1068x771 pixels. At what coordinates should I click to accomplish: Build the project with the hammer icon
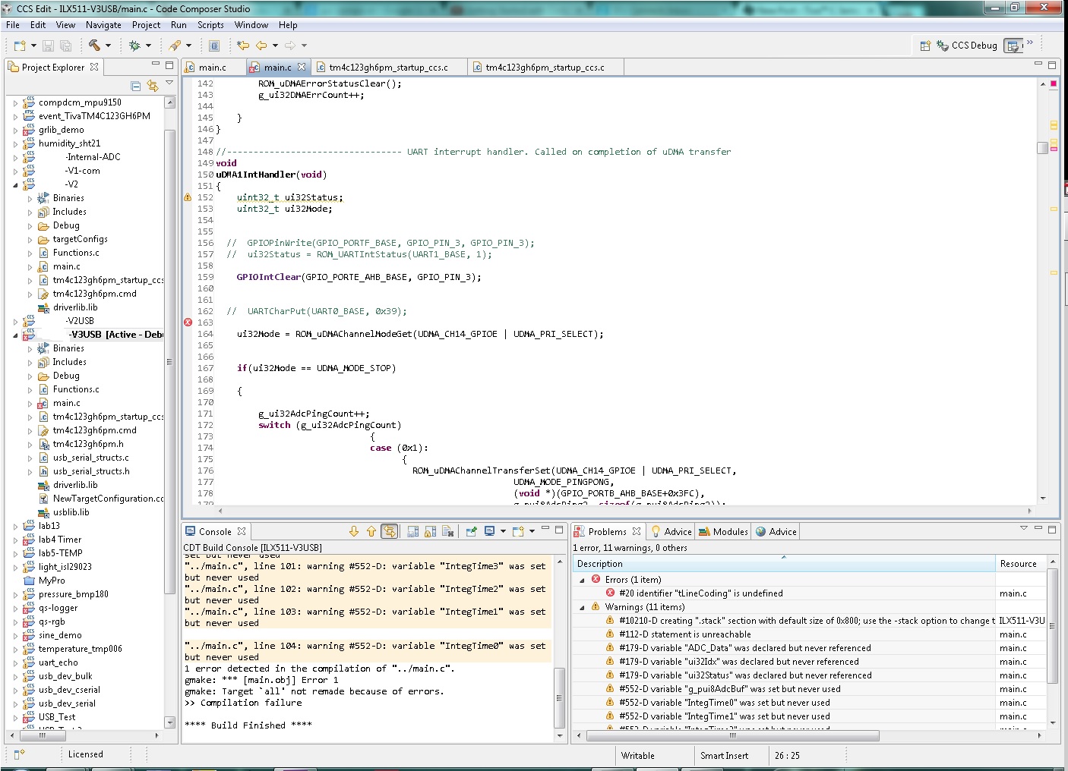pyautogui.click(x=94, y=46)
